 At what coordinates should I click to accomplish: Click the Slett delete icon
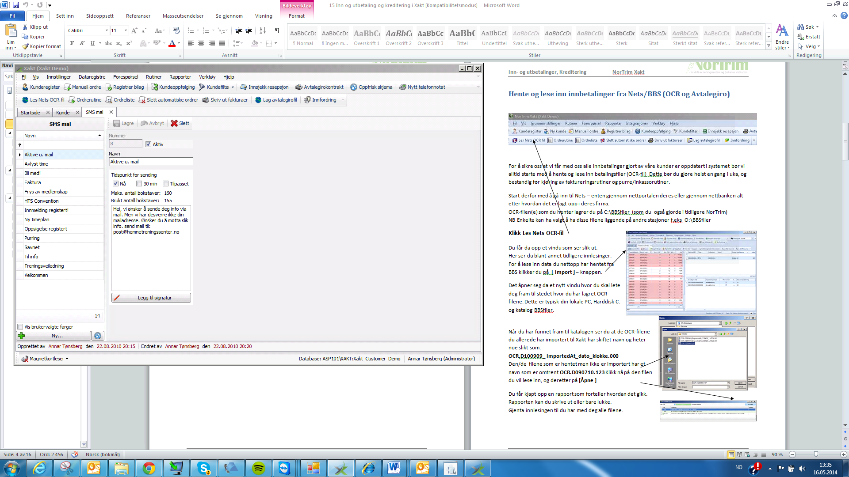(174, 123)
